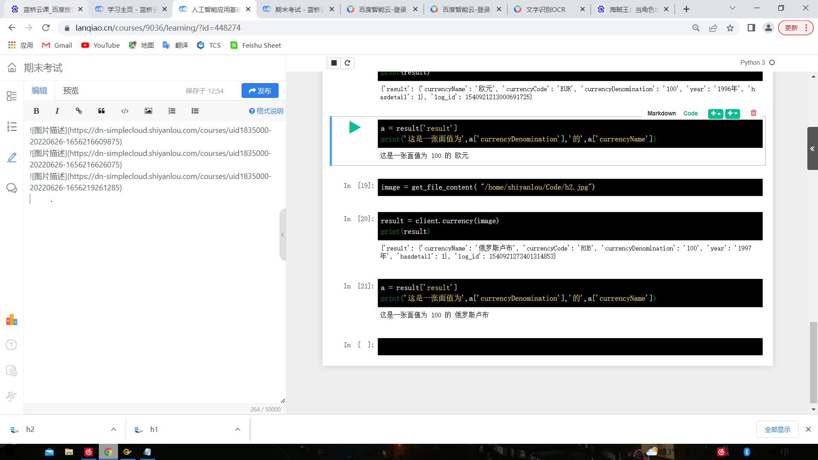Collapse the right side panel arrow
818x460 pixels.
(x=812, y=149)
